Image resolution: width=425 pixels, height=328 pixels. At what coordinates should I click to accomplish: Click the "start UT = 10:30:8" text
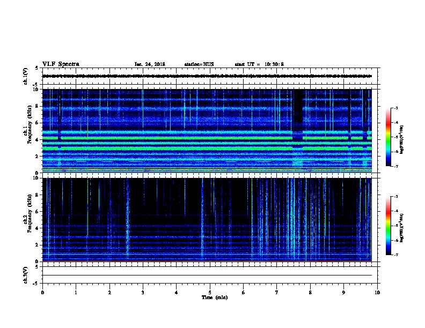(x=259, y=64)
